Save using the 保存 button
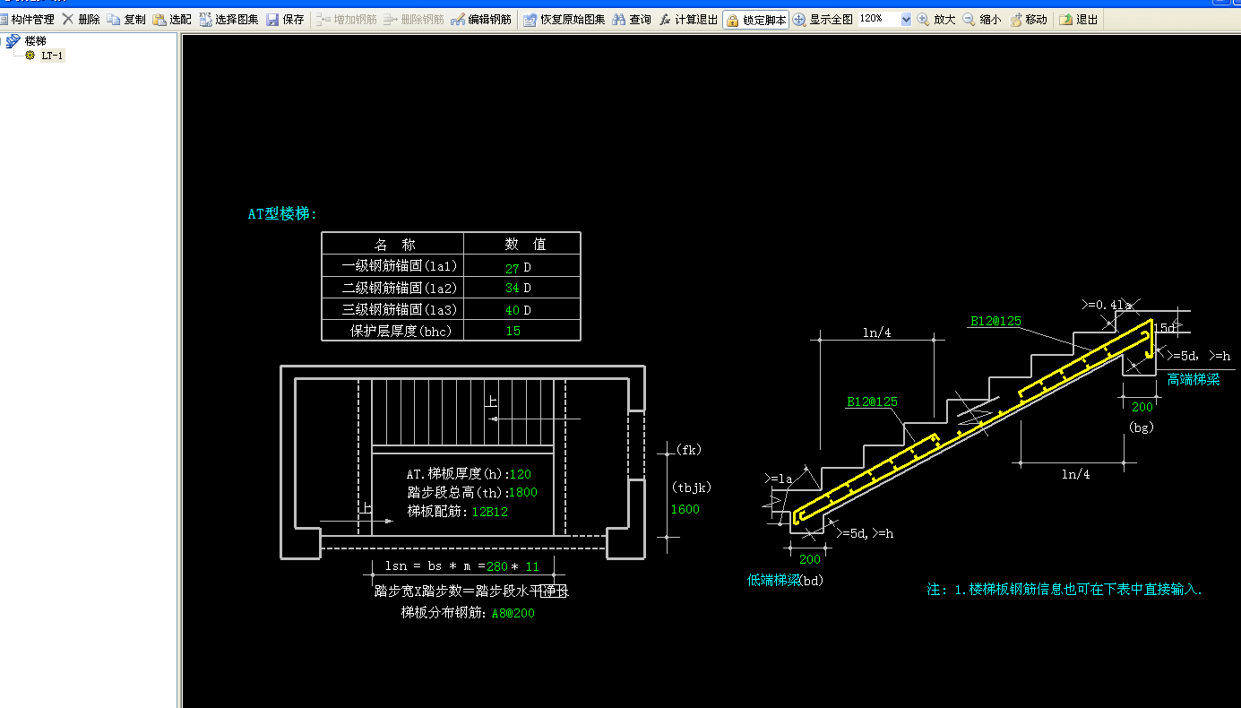 285,19
